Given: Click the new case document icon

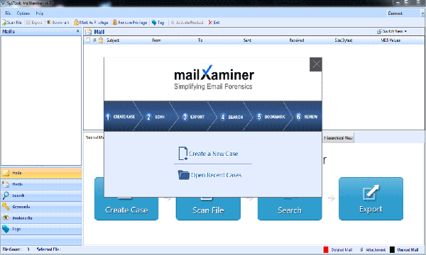Looking at the screenshot, I should (x=183, y=154).
